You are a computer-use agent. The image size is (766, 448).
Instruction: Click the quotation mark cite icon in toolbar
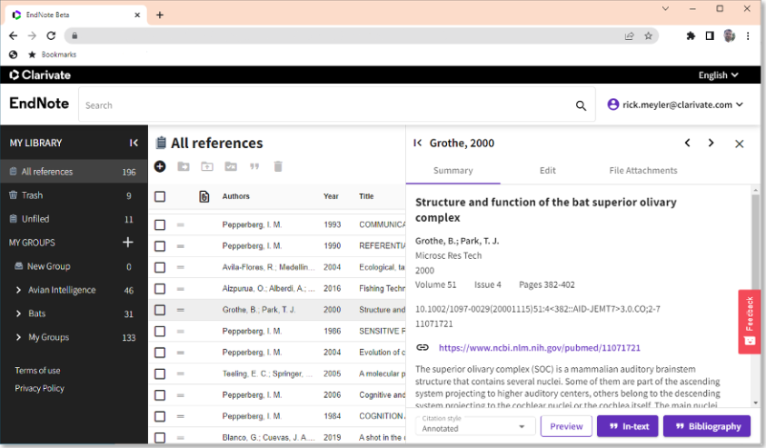(254, 166)
